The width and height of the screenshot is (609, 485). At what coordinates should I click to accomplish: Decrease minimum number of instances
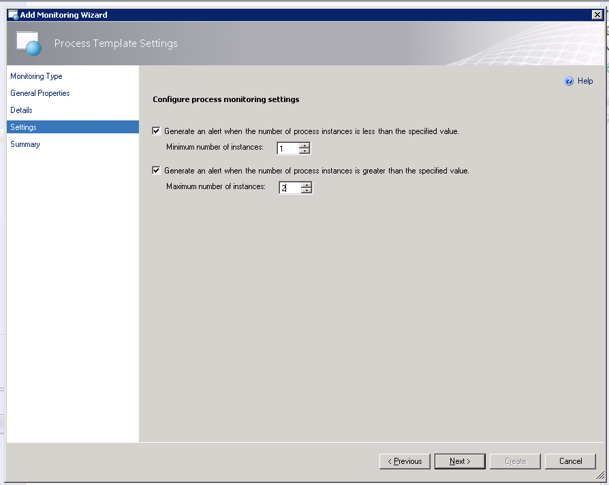click(x=304, y=152)
